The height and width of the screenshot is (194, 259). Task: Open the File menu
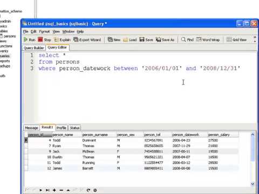tap(25, 32)
